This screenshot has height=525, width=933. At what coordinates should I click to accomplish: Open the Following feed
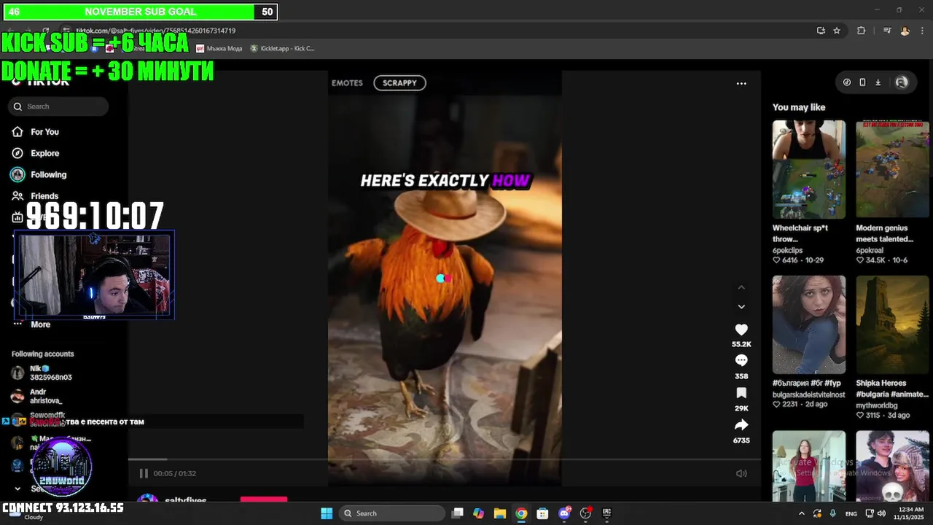(48, 174)
